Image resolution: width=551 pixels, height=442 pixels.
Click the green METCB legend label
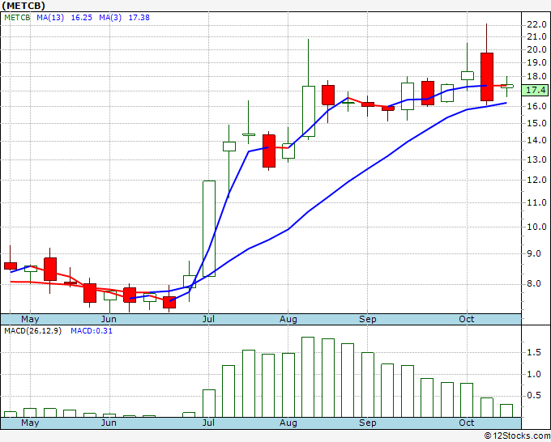click(17, 18)
